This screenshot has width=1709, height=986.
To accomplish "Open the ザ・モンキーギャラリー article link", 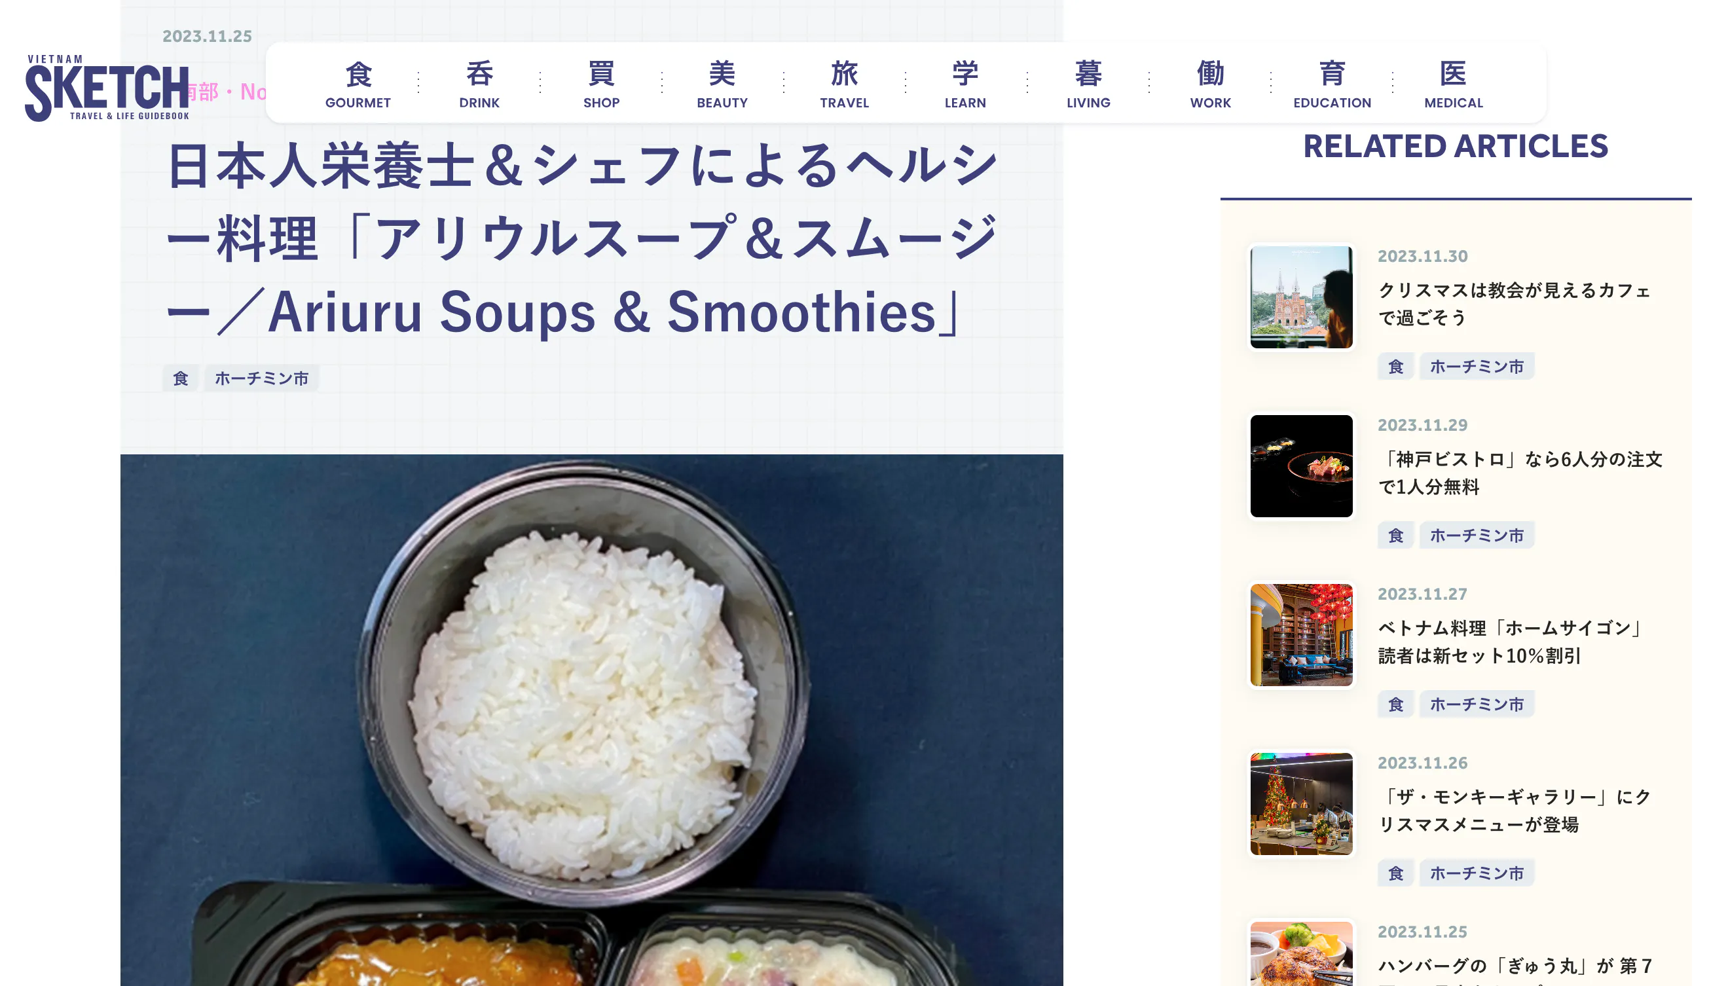I will pyautogui.click(x=1515, y=811).
